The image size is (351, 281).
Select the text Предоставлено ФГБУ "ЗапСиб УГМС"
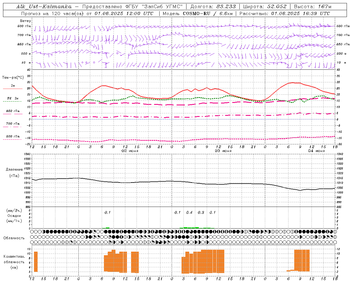tap(132, 7)
